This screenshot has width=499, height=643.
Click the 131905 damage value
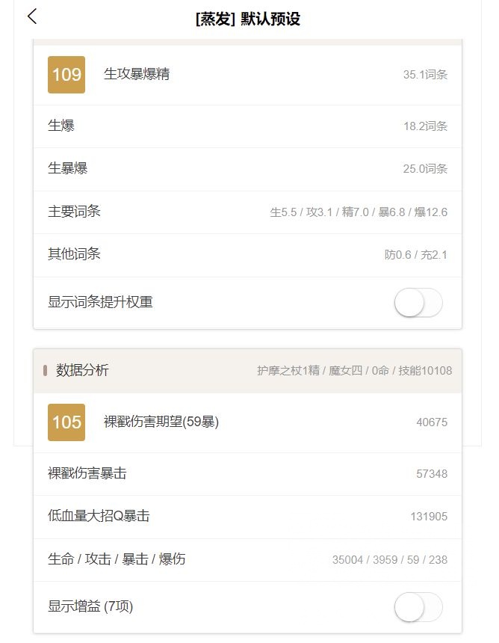(x=429, y=517)
